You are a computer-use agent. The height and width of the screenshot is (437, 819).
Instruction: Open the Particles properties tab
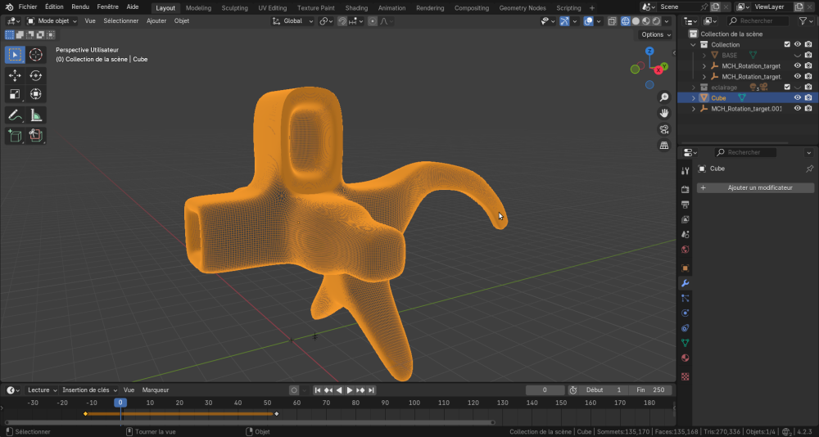click(x=686, y=298)
